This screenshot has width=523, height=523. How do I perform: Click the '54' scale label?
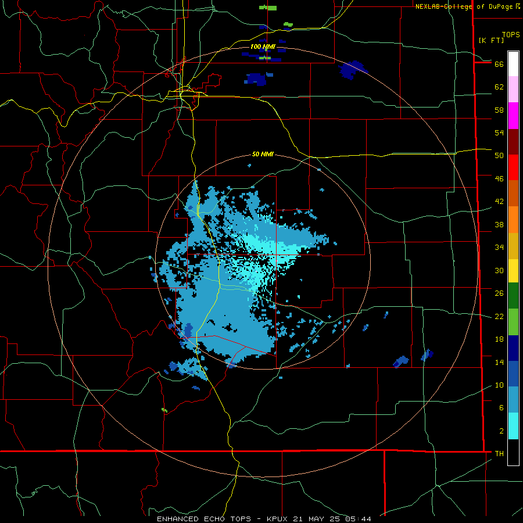[x=499, y=132]
